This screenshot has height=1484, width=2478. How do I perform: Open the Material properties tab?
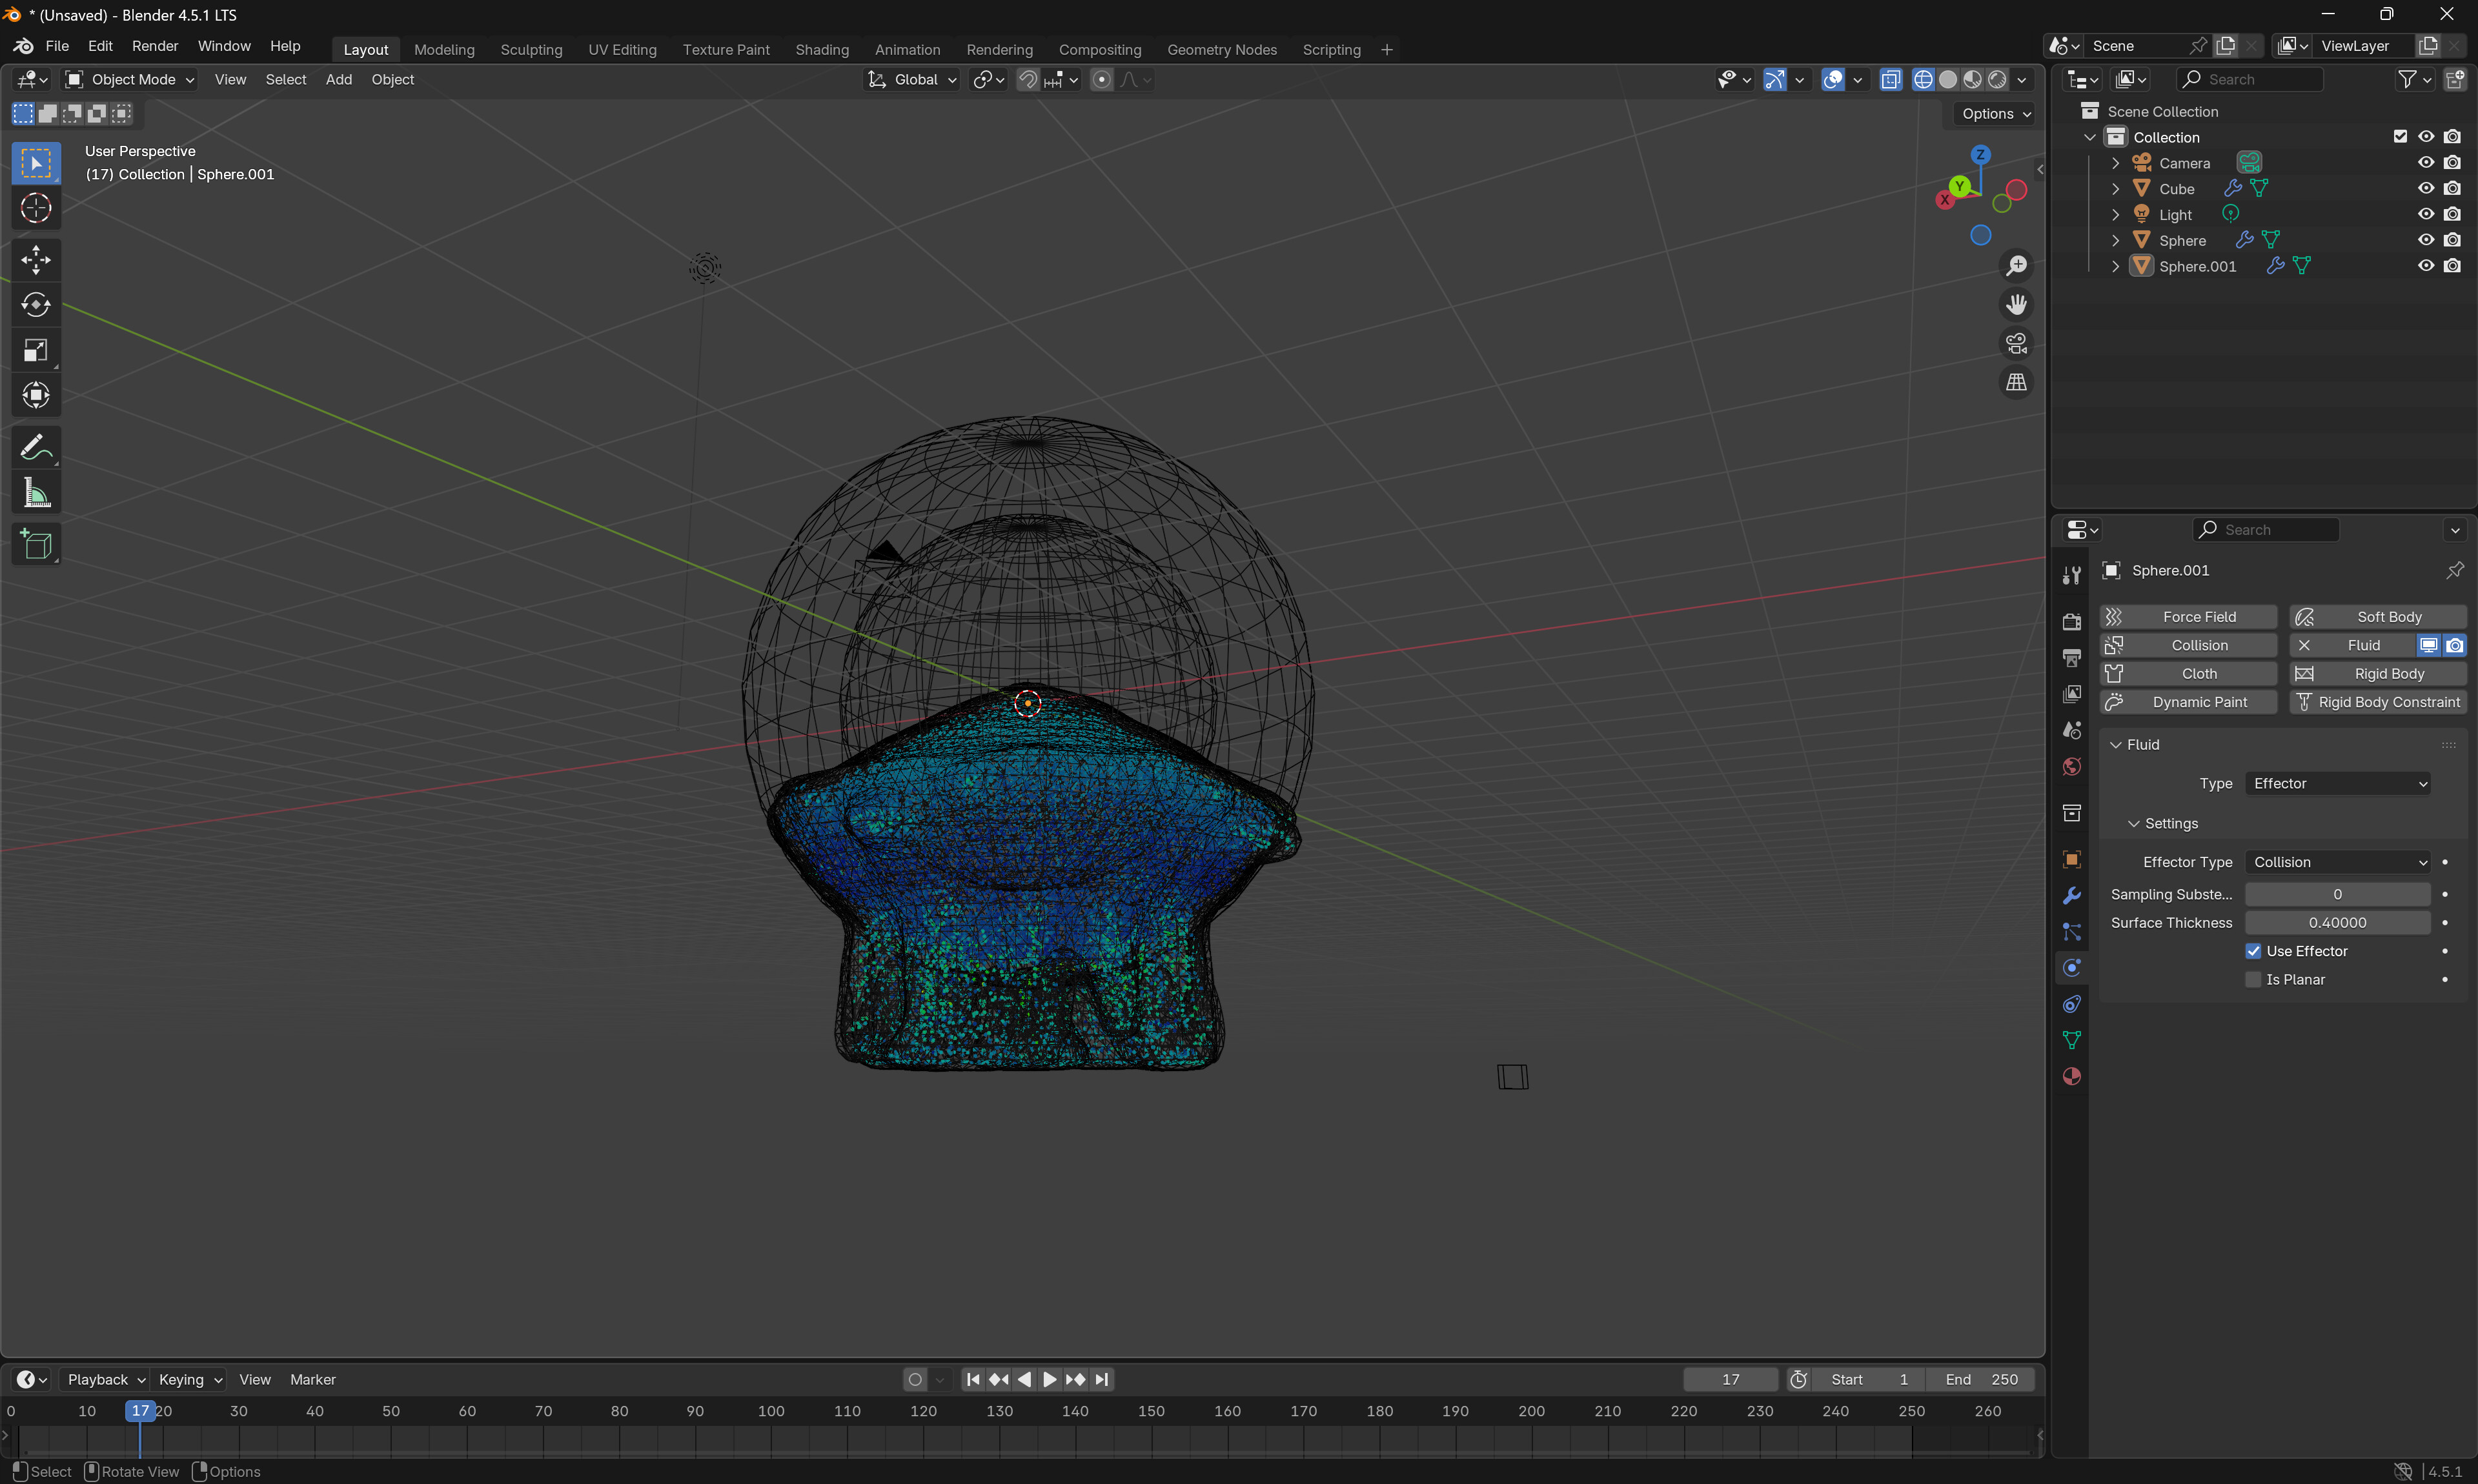(2071, 1076)
